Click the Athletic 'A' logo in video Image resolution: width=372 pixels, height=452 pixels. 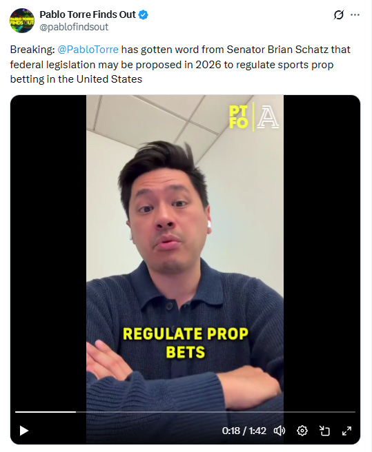[x=268, y=116]
